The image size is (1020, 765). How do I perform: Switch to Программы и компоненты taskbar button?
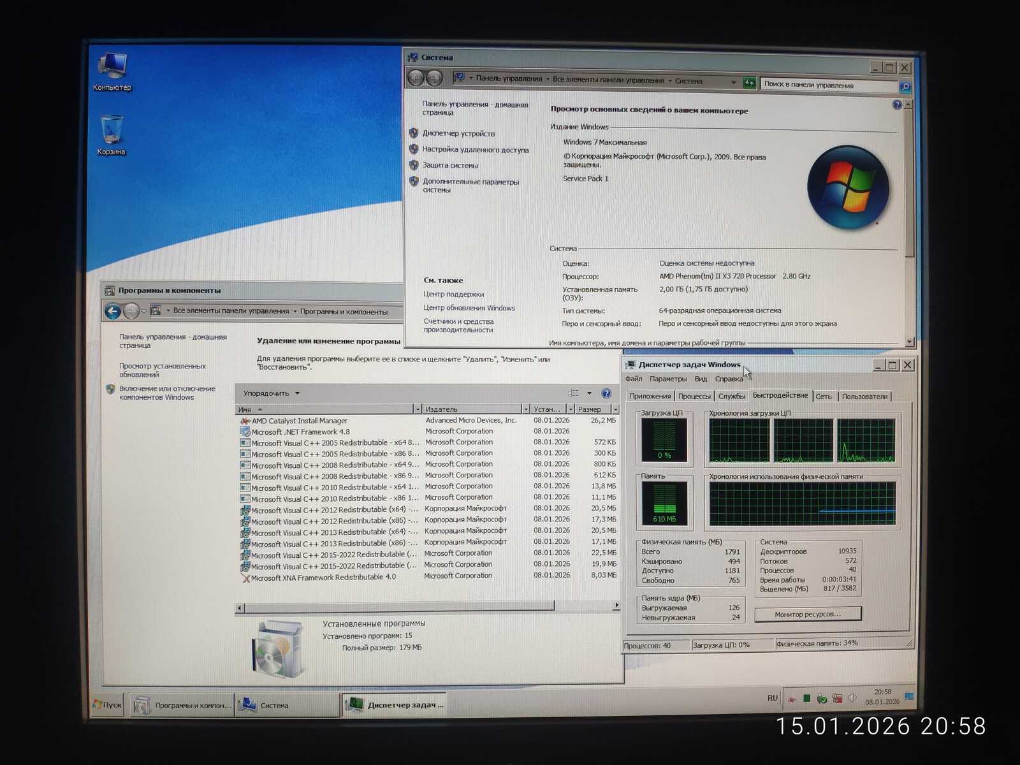tap(182, 705)
